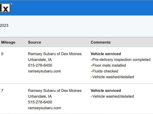Click Urbandale, IA in the 5-mile row

40,60
